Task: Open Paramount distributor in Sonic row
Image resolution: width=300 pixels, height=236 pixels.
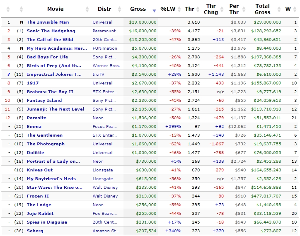Action: (x=106, y=31)
